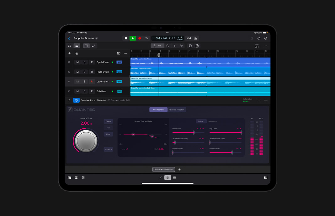Select the loop cycle icon next to Trim

pyautogui.click(x=168, y=46)
